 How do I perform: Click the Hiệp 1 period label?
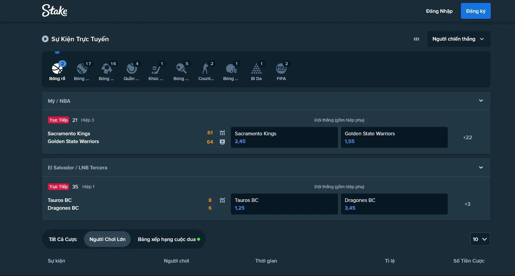tap(88, 187)
